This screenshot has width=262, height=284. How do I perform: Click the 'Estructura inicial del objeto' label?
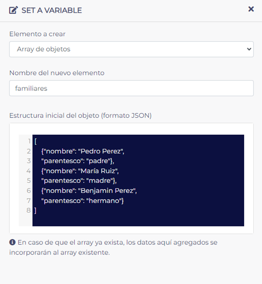(x=80, y=116)
